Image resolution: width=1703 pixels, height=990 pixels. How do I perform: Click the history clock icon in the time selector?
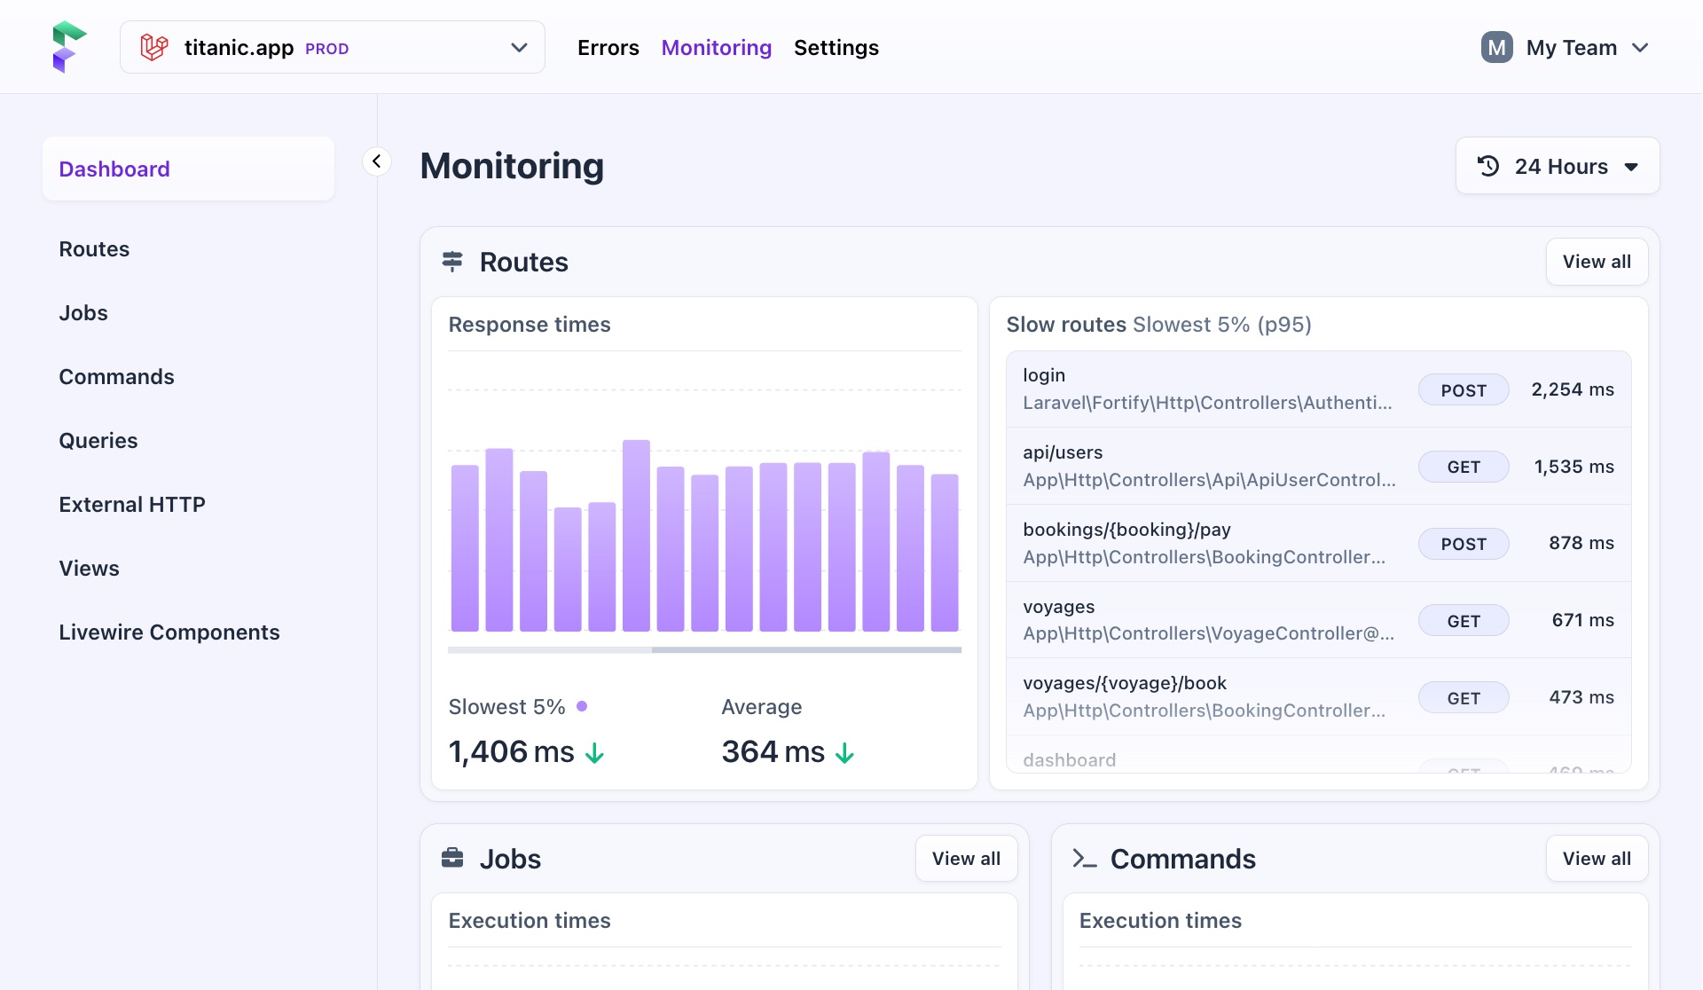click(x=1488, y=166)
